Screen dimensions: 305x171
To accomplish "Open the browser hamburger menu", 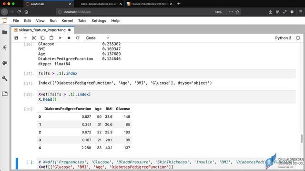I will click(x=301, y=12).
